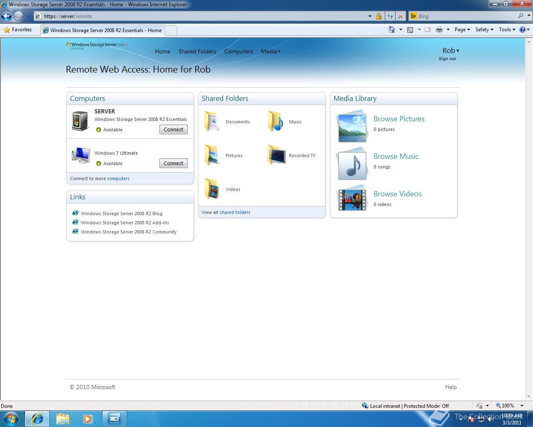The width and height of the screenshot is (533, 427).
Task: Connect to the SERVER computer
Action: pos(174,129)
